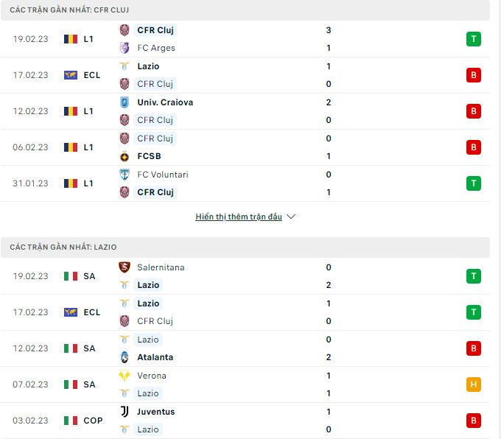Select the Các trận gần nhất: Lazio header
Image resolution: width=501 pixels, height=439 pixels.
pyautogui.click(x=245, y=247)
